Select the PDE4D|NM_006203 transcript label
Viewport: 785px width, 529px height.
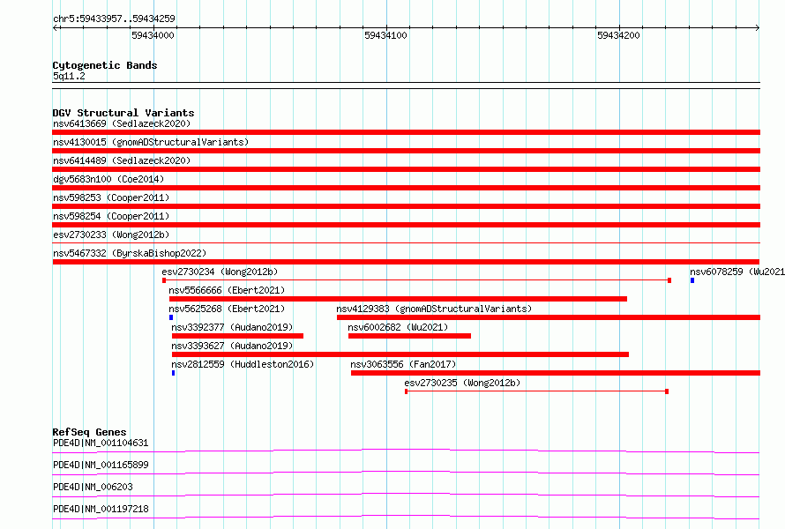[92, 487]
